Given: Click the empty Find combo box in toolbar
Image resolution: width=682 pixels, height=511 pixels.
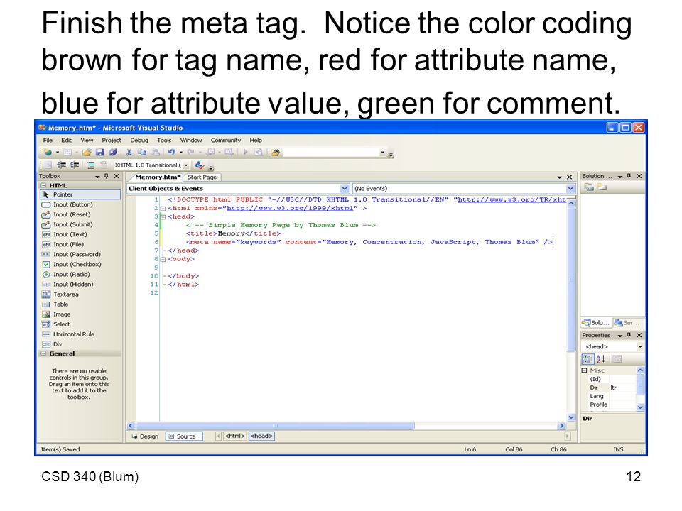Looking at the screenshot, I should click(334, 153).
